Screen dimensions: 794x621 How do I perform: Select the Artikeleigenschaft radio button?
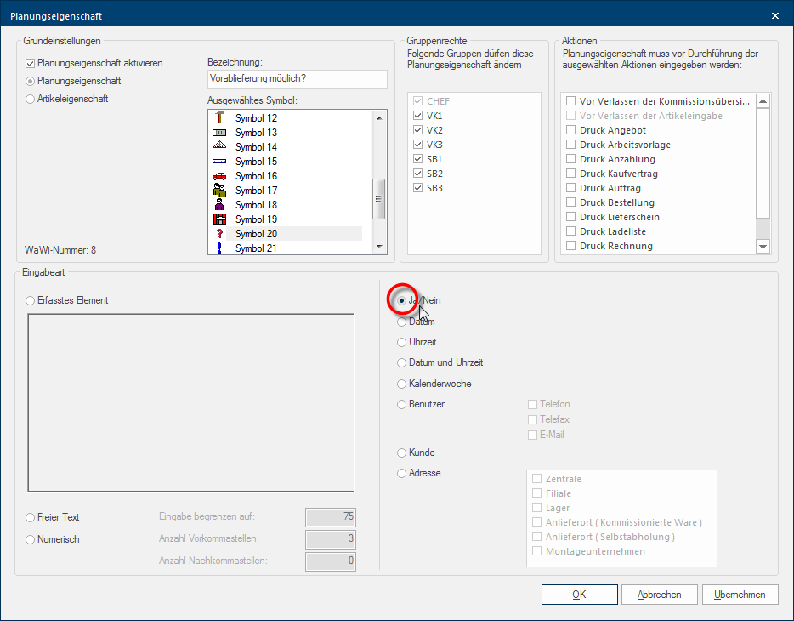31,99
